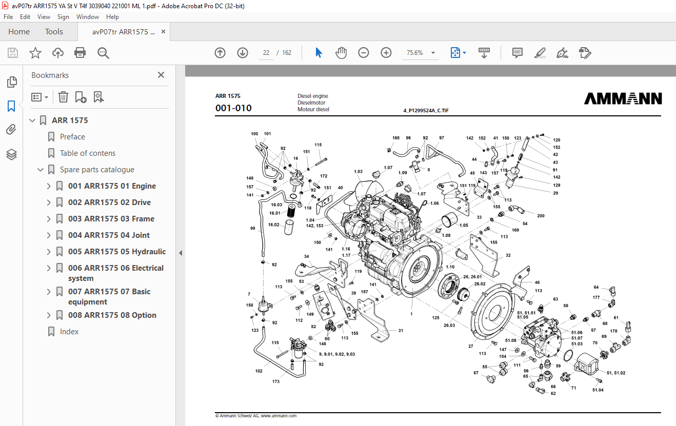Go to previous page arrow

[x=220, y=53]
